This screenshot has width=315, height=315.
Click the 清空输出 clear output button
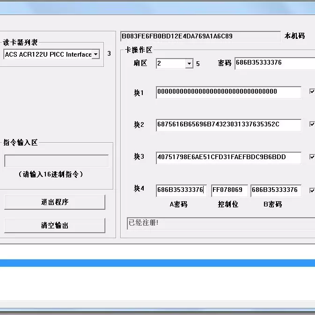[x=55, y=226]
